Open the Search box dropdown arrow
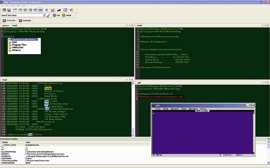The width and height of the screenshot is (270, 168). tap(44, 15)
